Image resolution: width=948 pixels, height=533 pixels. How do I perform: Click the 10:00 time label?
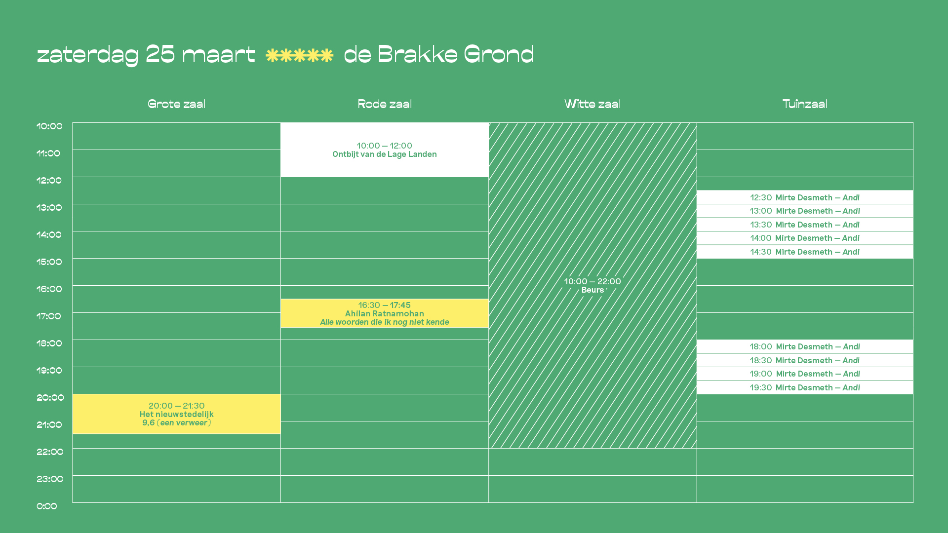(x=49, y=126)
